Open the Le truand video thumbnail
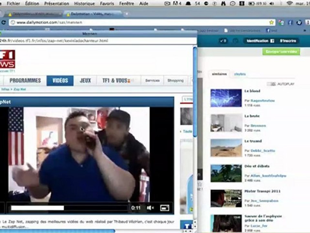Image resolution: width=310 pixels, height=233 pixels. (226, 148)
